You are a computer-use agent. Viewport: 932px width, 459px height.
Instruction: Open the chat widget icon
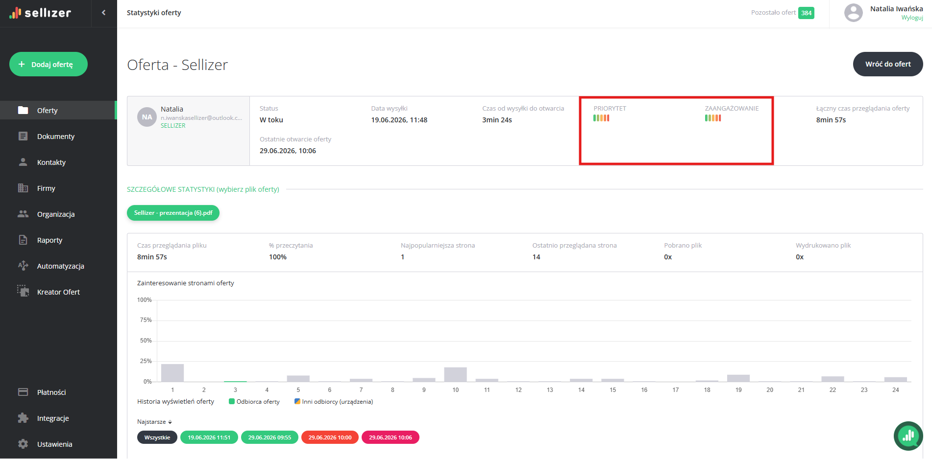(x=908, y=436)
